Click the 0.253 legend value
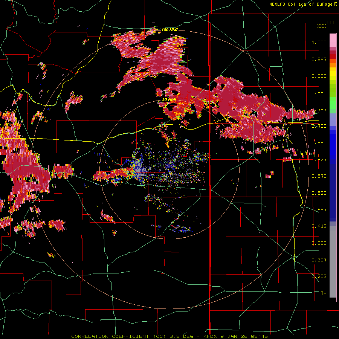339x339 pixels. (319, 276)
